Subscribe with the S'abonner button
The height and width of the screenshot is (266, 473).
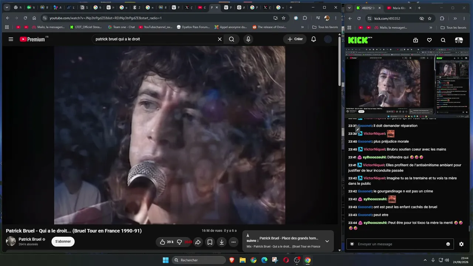[x=63, y=242]
